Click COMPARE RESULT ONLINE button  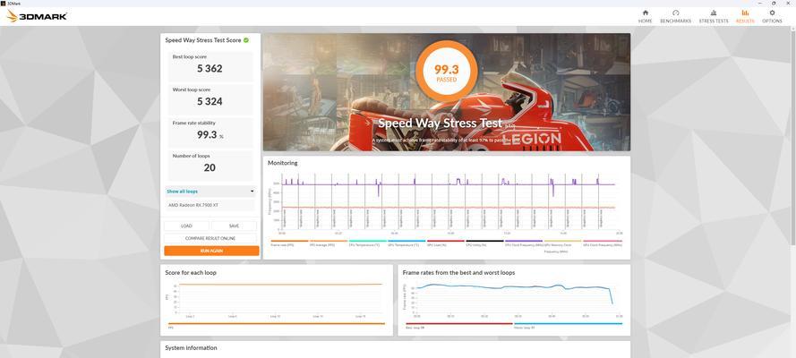[210, 238]
